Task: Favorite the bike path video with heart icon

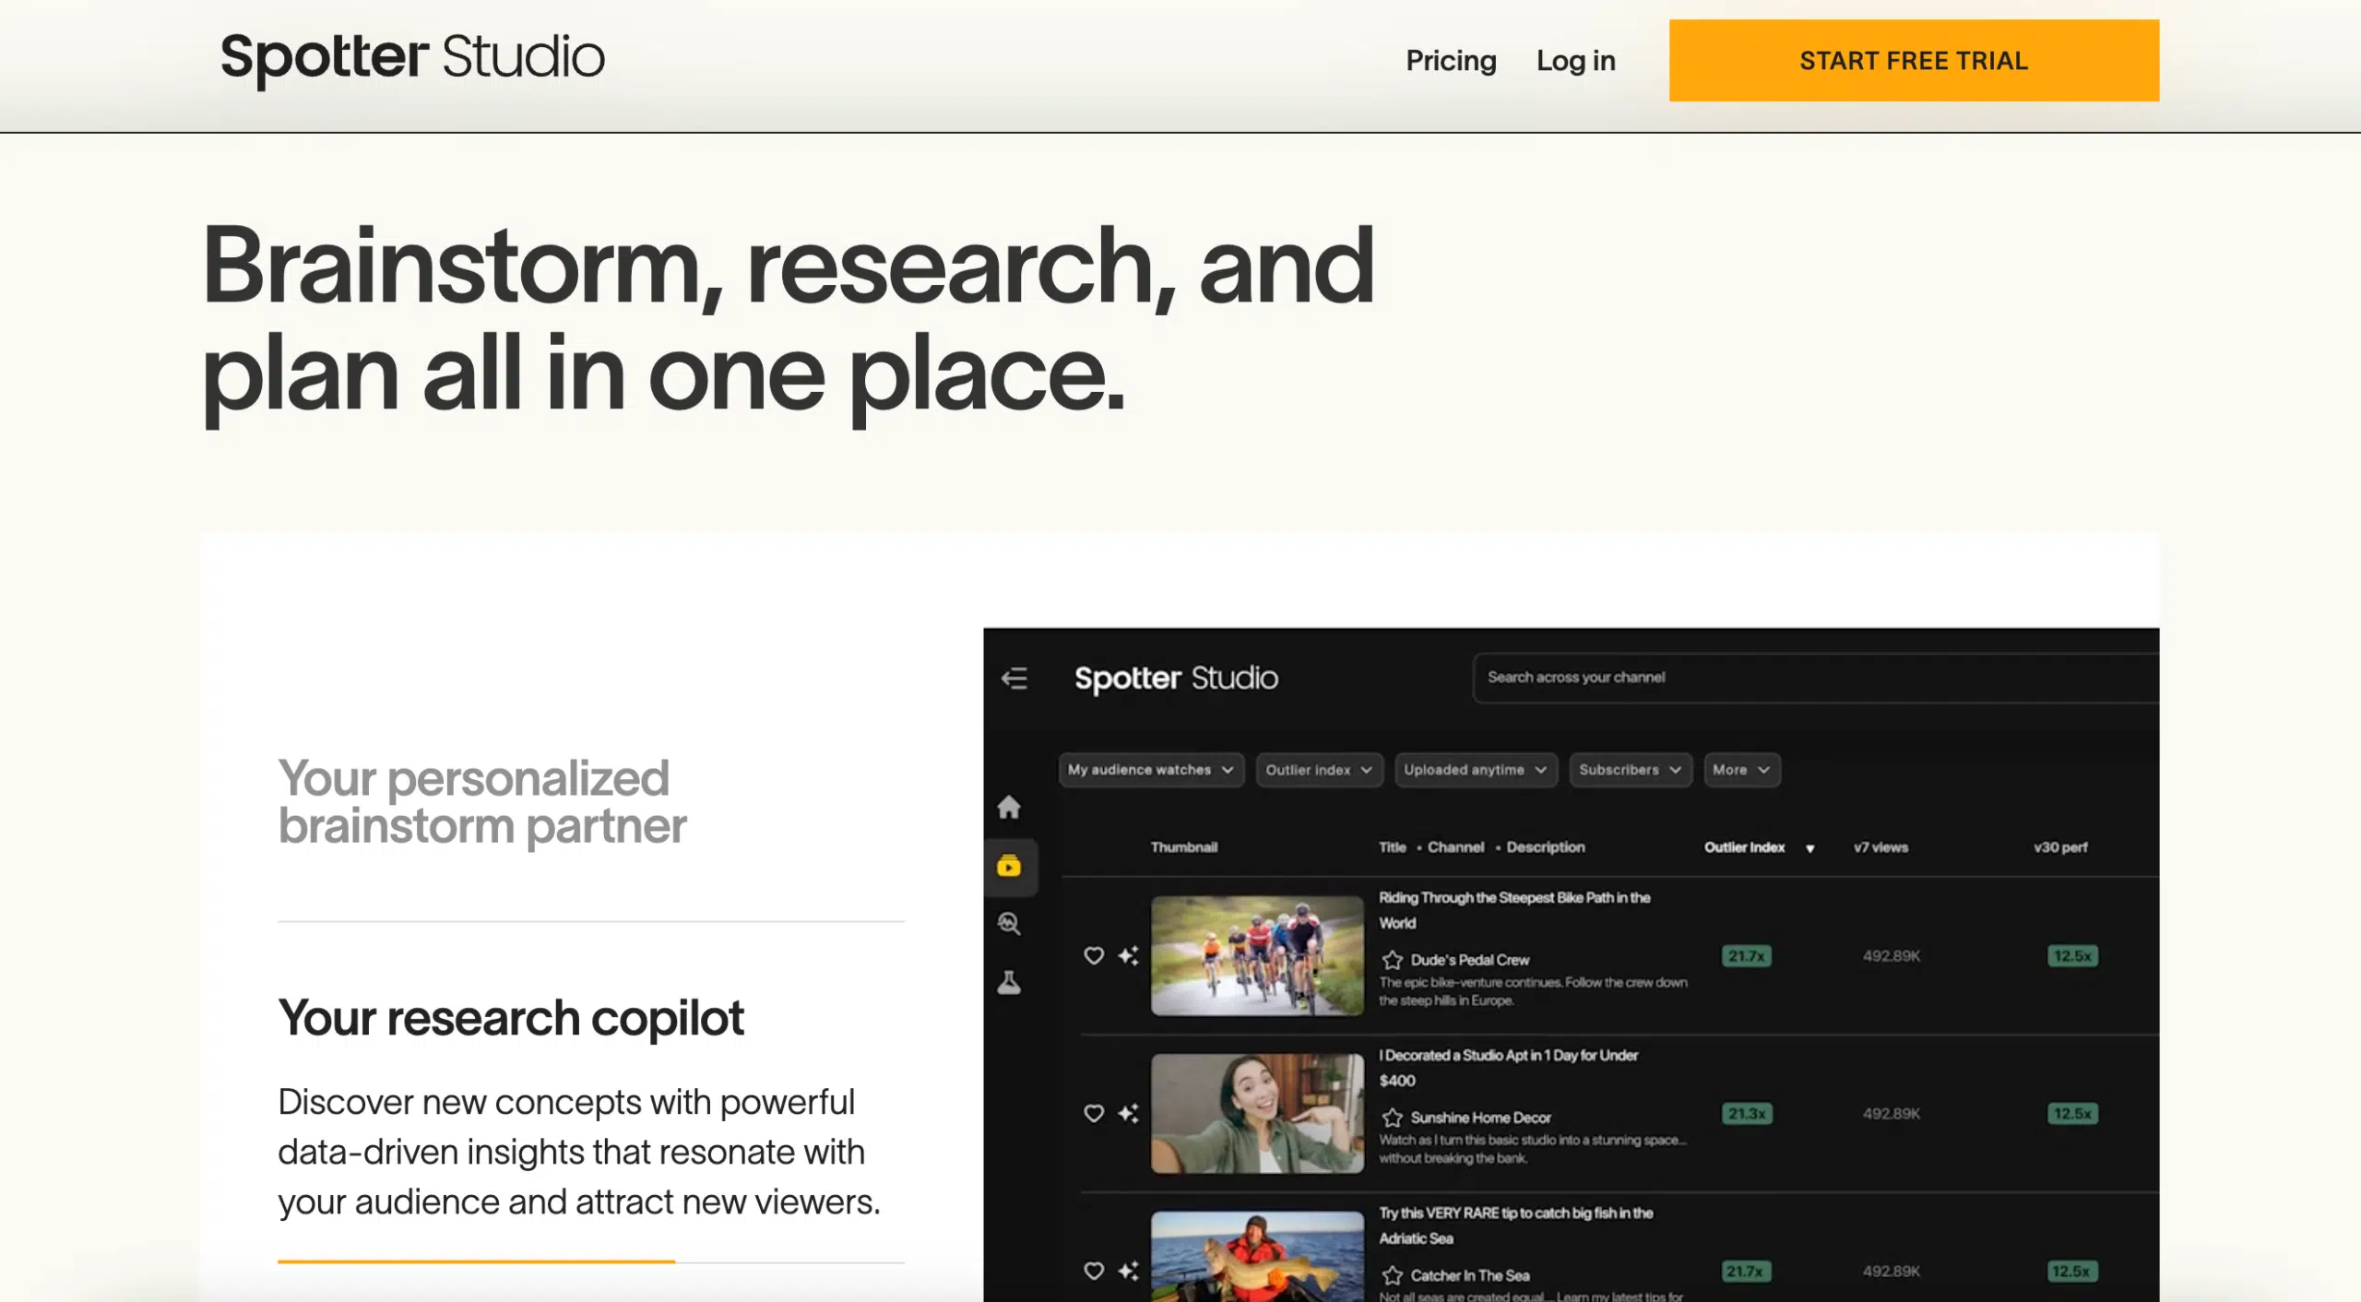Action: [1094, 955]
